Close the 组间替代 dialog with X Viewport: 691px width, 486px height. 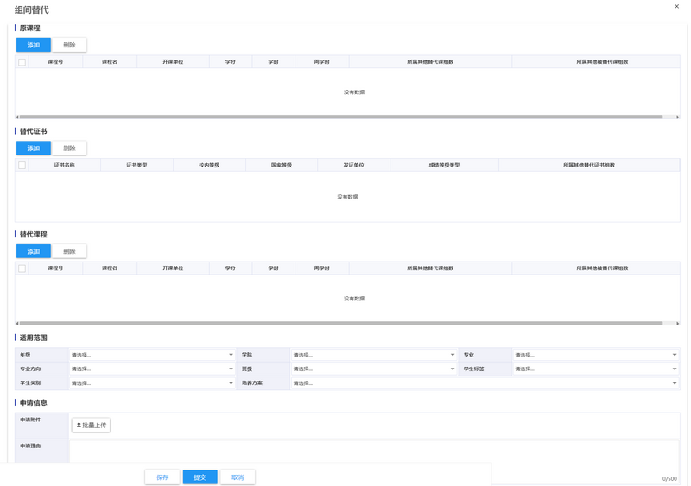[676, 6]
